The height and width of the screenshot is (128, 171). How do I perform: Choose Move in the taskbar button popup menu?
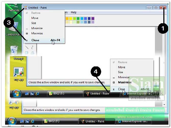coord(132,67)
